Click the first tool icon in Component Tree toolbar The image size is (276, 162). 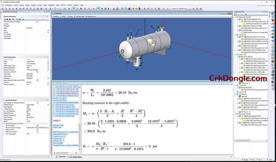[236, 14]
